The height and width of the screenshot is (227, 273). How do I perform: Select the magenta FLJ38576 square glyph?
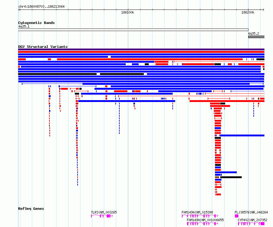pos(236,216)
